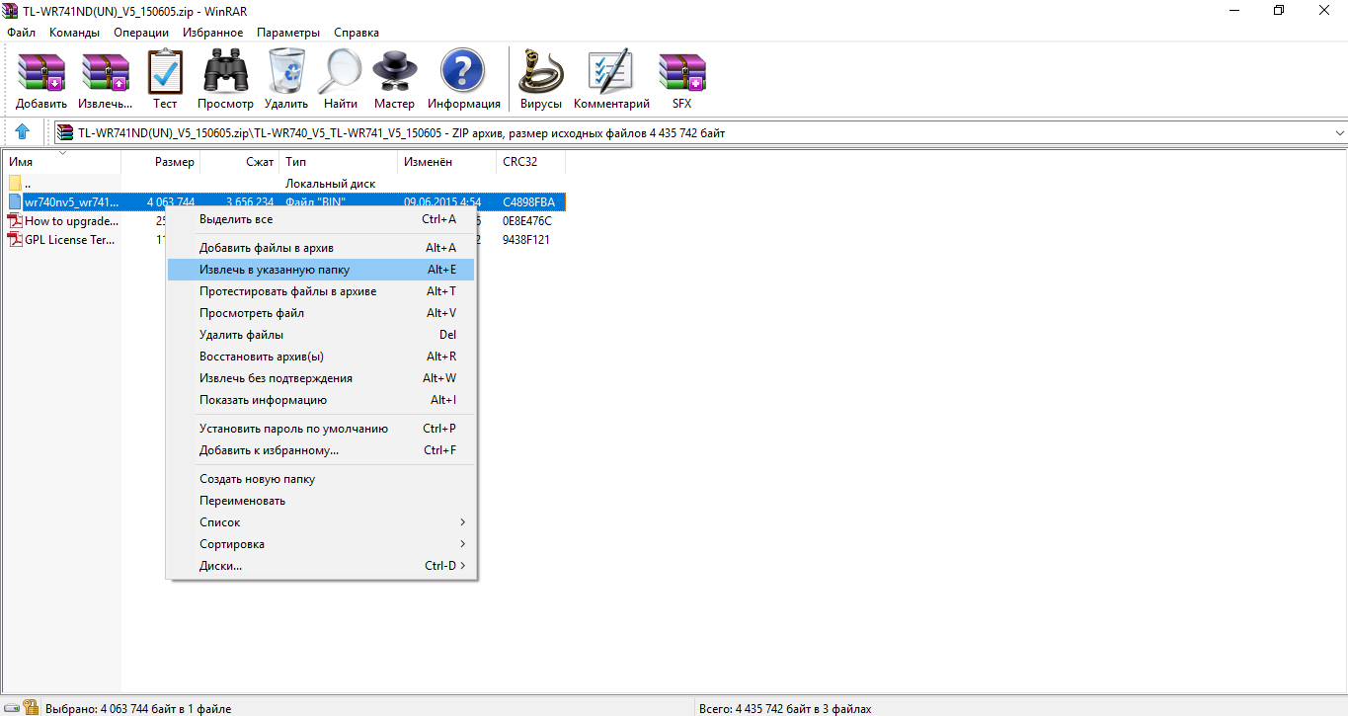Open the Команды menu

pos(75,33)
